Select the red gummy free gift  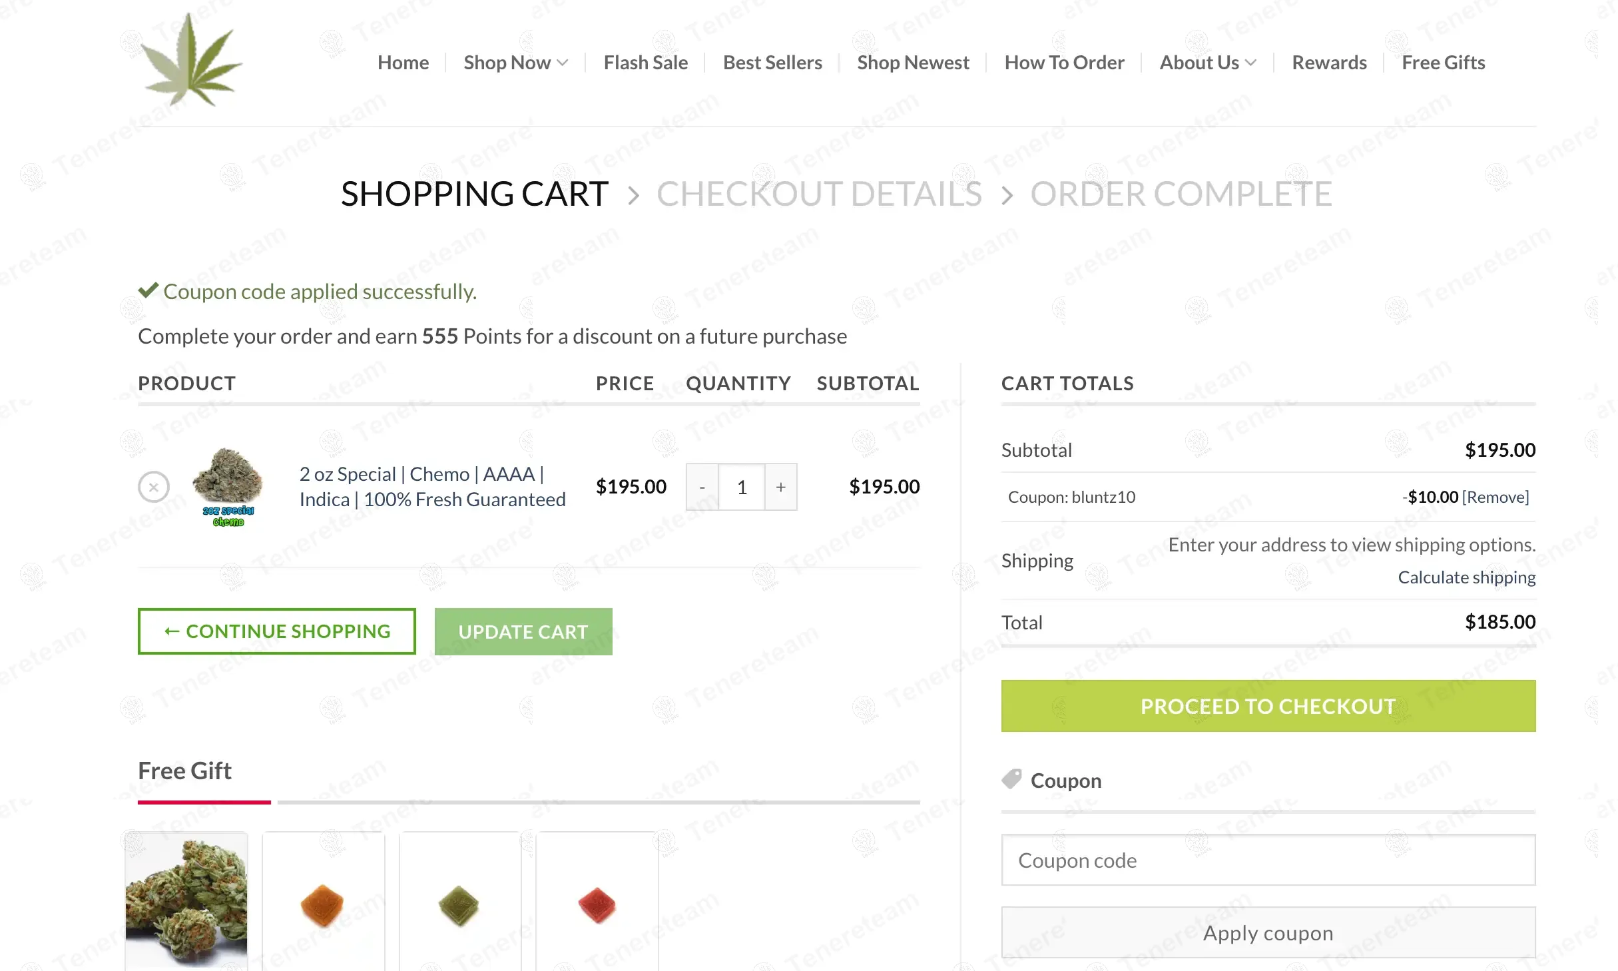pyautogui.click(x=597, y=900)
